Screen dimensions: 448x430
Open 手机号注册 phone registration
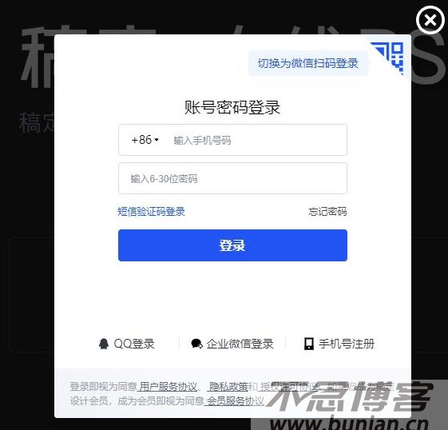347,344
